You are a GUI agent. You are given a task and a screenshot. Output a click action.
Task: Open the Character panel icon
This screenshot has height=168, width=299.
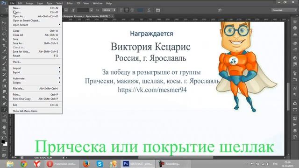tap(295, 88)
